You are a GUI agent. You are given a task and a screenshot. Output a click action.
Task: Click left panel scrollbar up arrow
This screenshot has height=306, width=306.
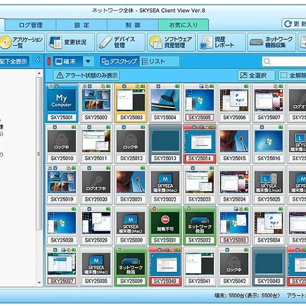tap(39, 74)
